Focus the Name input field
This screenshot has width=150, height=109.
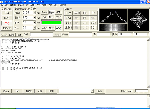[80, 34]
